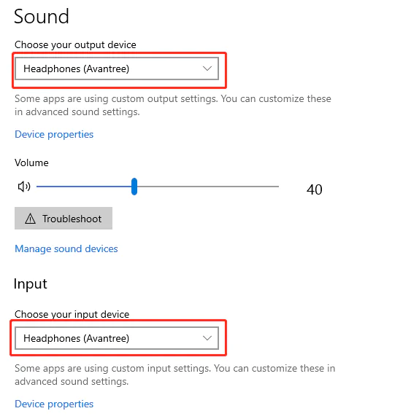This screenshot has width=411, height=419.
Task: Click the Input section heading
Action: (x=30, y=284)
